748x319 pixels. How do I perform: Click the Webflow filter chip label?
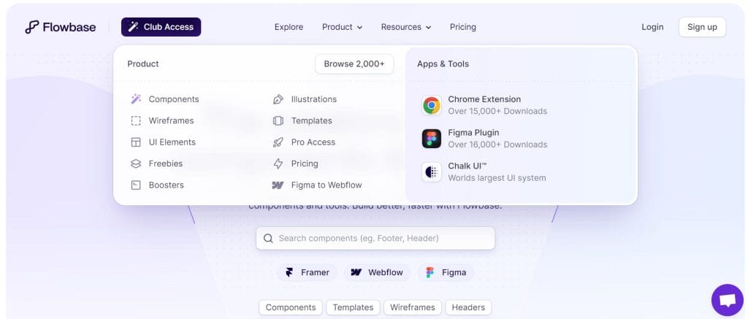(386, 272)
